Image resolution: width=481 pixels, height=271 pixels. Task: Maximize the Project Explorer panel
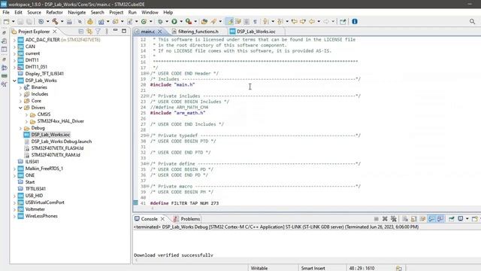(x=124, y=31)
